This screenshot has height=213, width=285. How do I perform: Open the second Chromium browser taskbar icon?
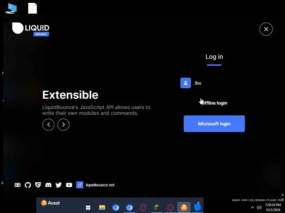click(x=129, y=207)
